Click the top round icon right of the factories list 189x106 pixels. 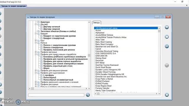pos(167,27)
